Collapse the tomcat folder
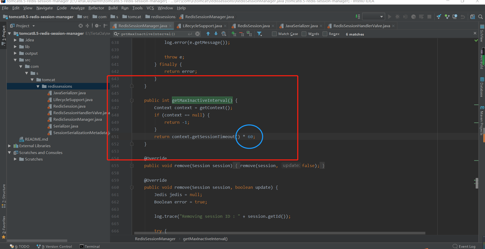The image size is (485, 249). point(32,80)
